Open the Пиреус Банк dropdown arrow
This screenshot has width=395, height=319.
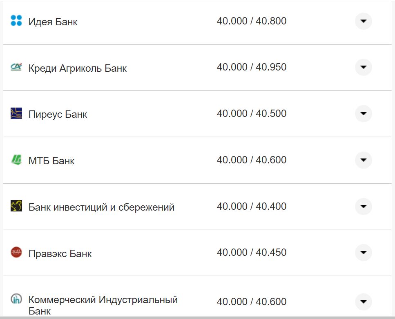coord(363,114)
